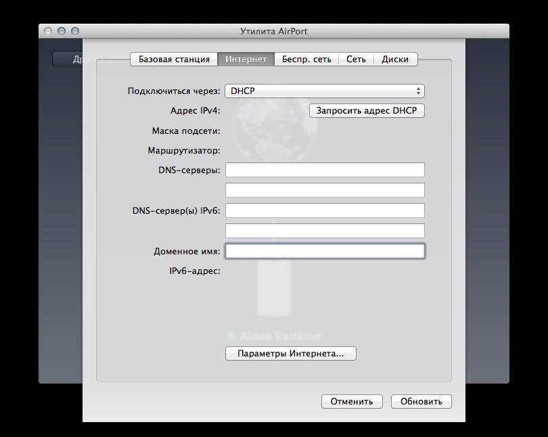Go to the Сеть tab
The height and width of the screenshot is (437, 548).
tap(356, 59)
